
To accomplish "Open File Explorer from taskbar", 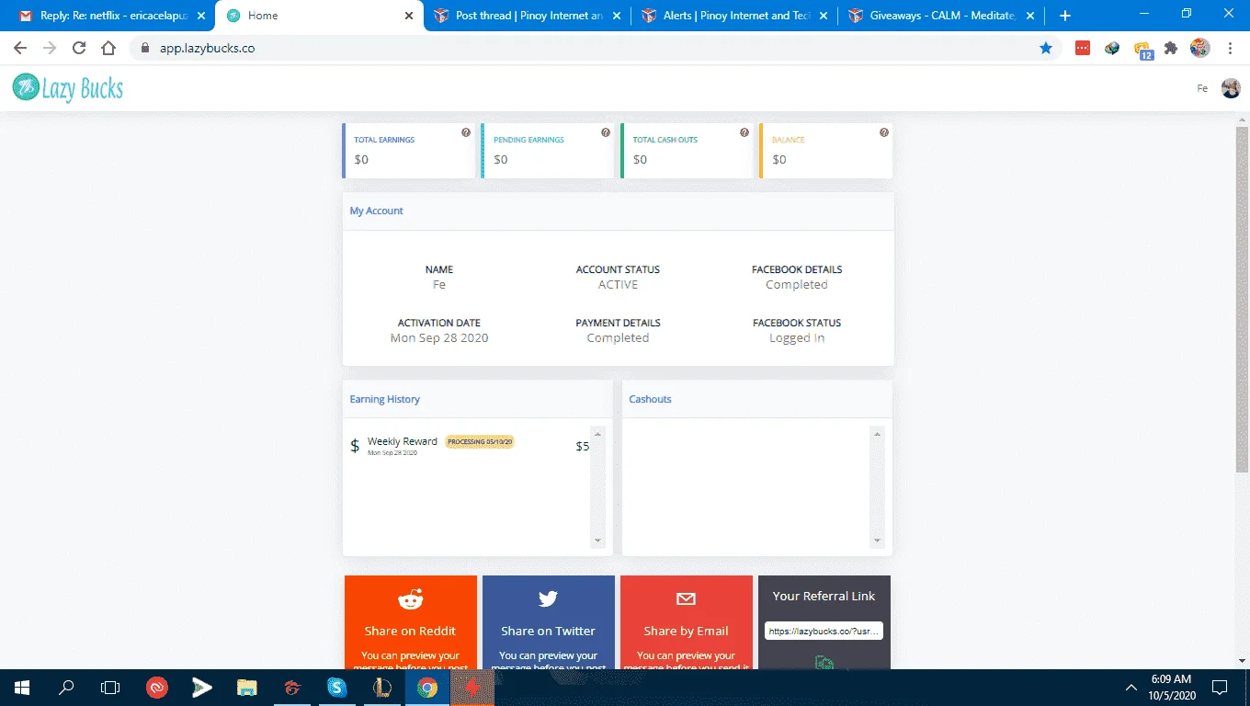I will 246,687.
